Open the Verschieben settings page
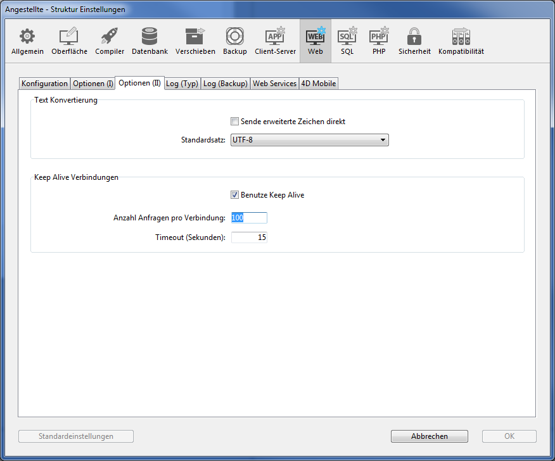 pos(195,41)
